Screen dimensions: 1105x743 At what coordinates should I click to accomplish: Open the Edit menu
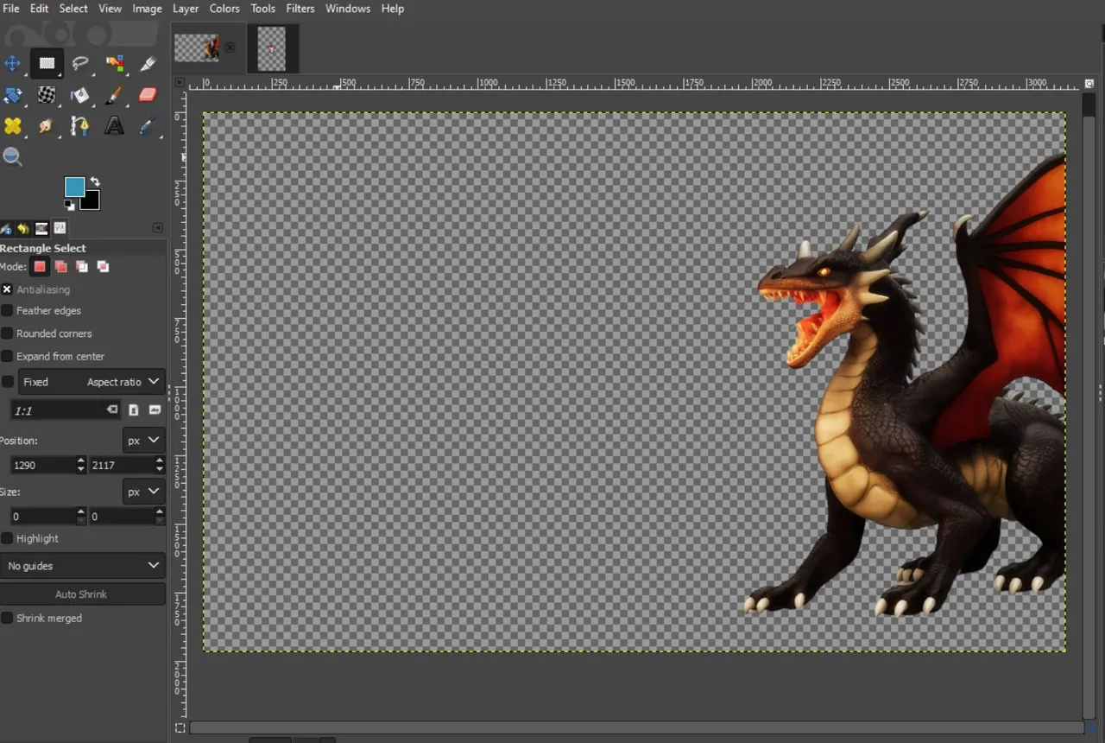(39, 9)
